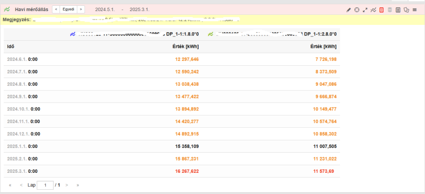Click value 10 149,477
The height and width of the screenshot is (194, 425).
(x=325, y=109)
